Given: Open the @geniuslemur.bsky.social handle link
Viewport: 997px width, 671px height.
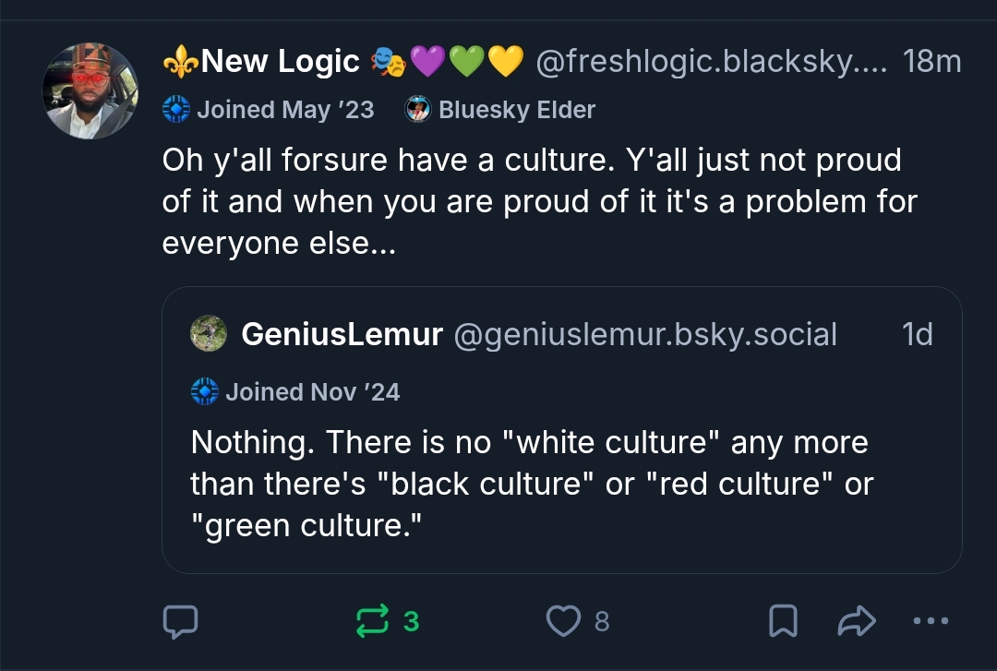Looking at the screenshot, I should 645,334.
